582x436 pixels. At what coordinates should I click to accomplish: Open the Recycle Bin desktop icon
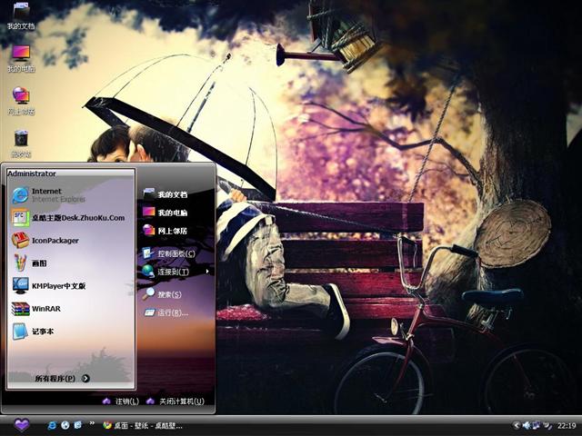pyautogui.click(x=21, y=144)
